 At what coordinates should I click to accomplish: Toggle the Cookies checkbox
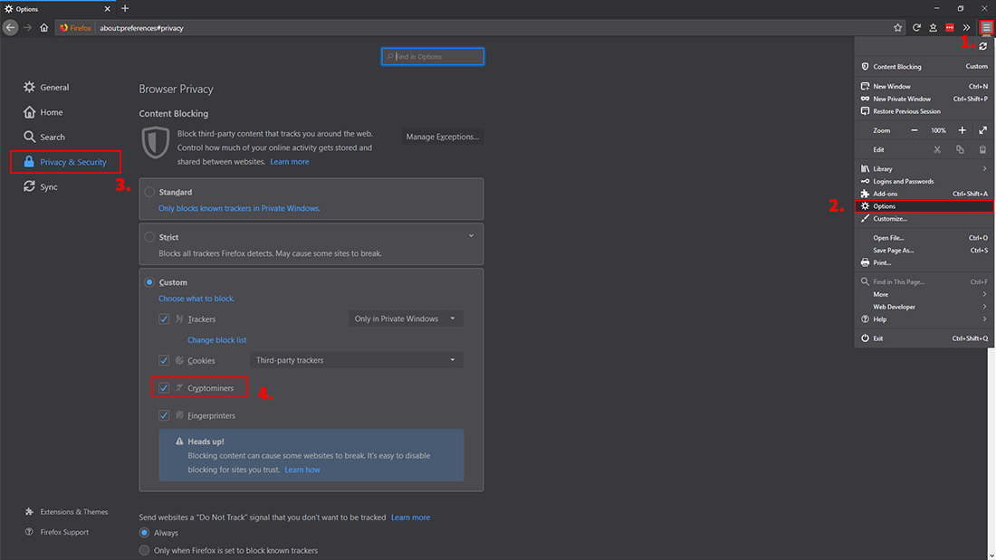[164, 360]
